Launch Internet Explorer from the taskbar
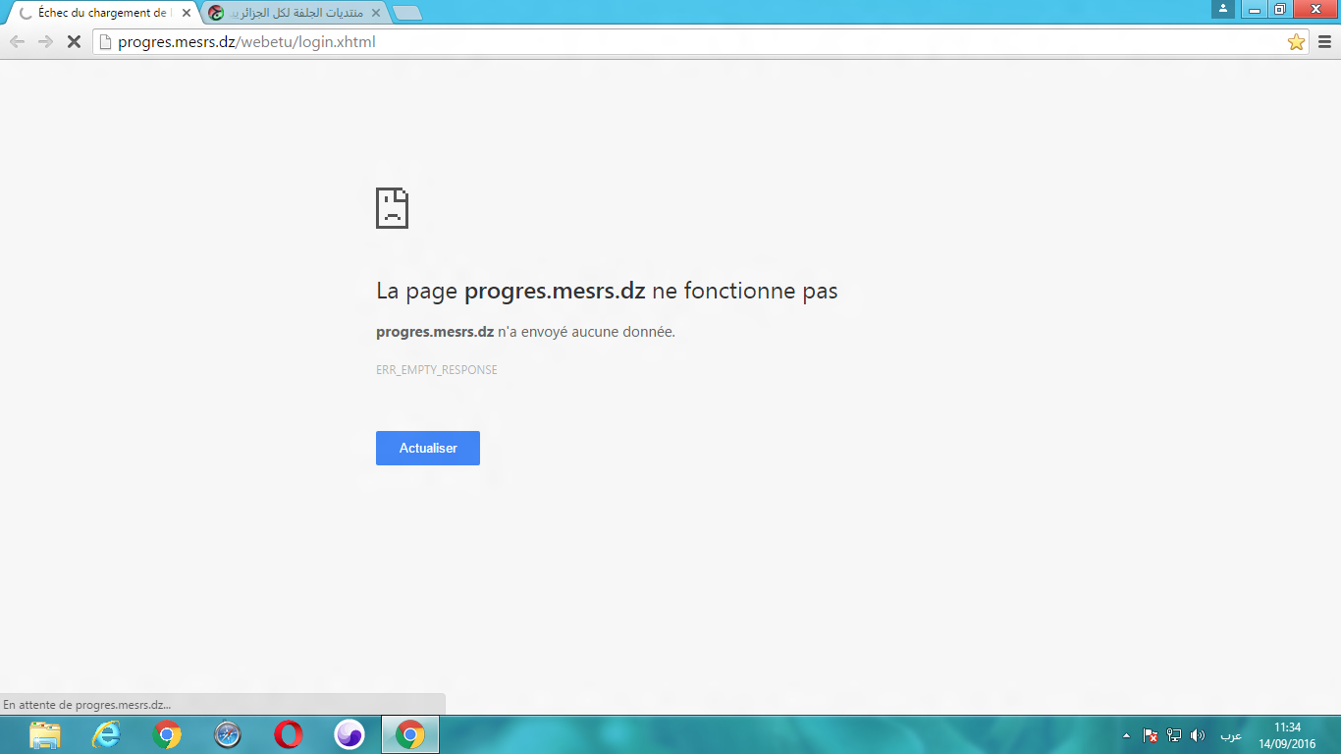Viewport: 1341px width, 754px height. pyautogui.click(x=106, y=734)
